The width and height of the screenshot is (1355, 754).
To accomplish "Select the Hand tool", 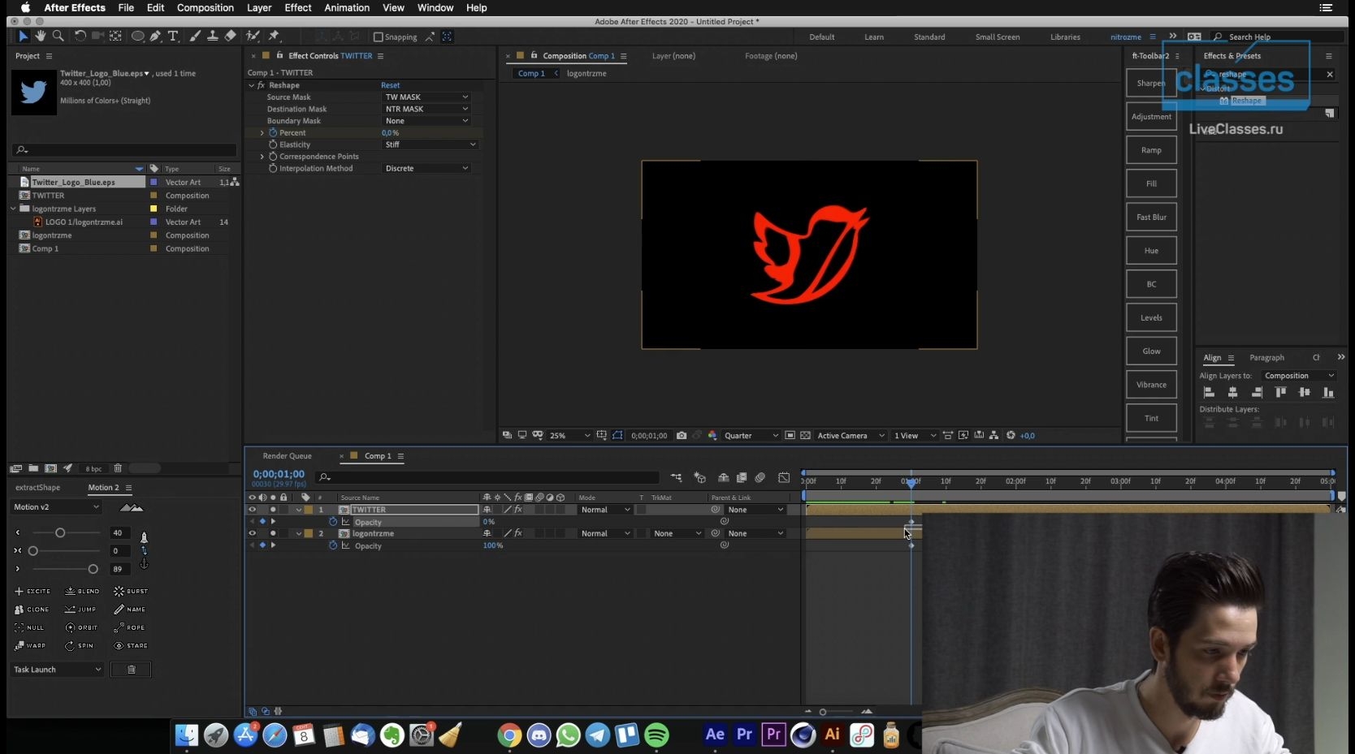I will [40, 37].
